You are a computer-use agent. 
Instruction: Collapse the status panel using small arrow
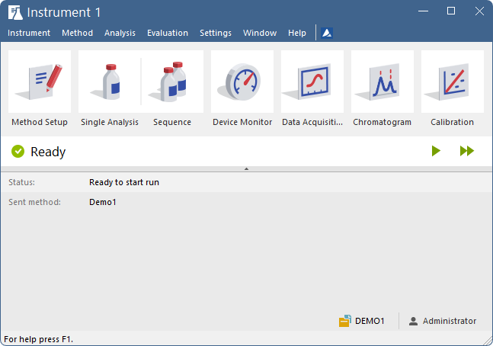point(247,169)
